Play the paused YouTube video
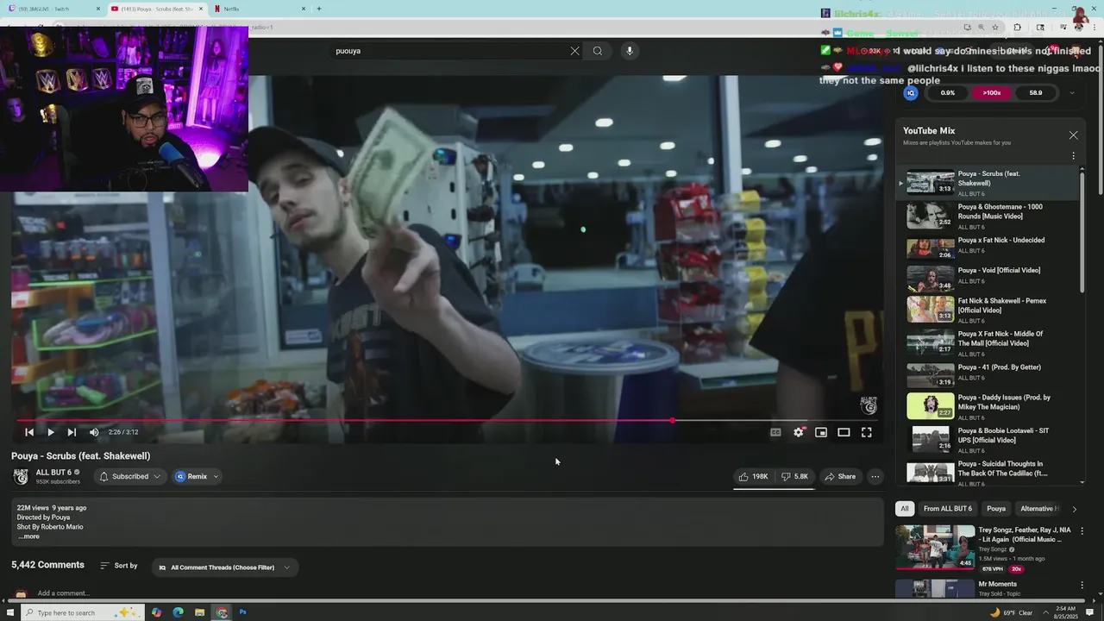This screenshot has width=1104, height=621. (50, 432)
